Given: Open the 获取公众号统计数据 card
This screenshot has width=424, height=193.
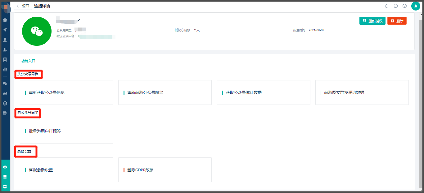Looking at the screenshot, I should pyautogui.click(x=264, y=92).
